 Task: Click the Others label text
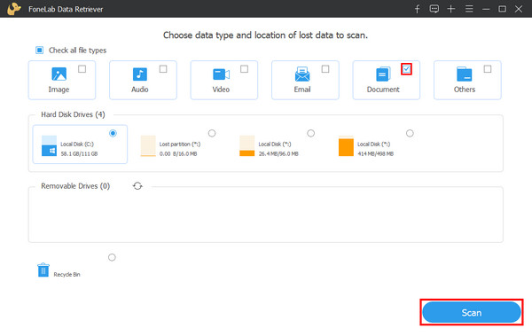465,90
